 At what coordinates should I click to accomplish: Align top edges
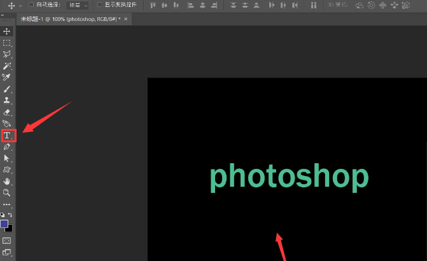[x=153, y=5]
